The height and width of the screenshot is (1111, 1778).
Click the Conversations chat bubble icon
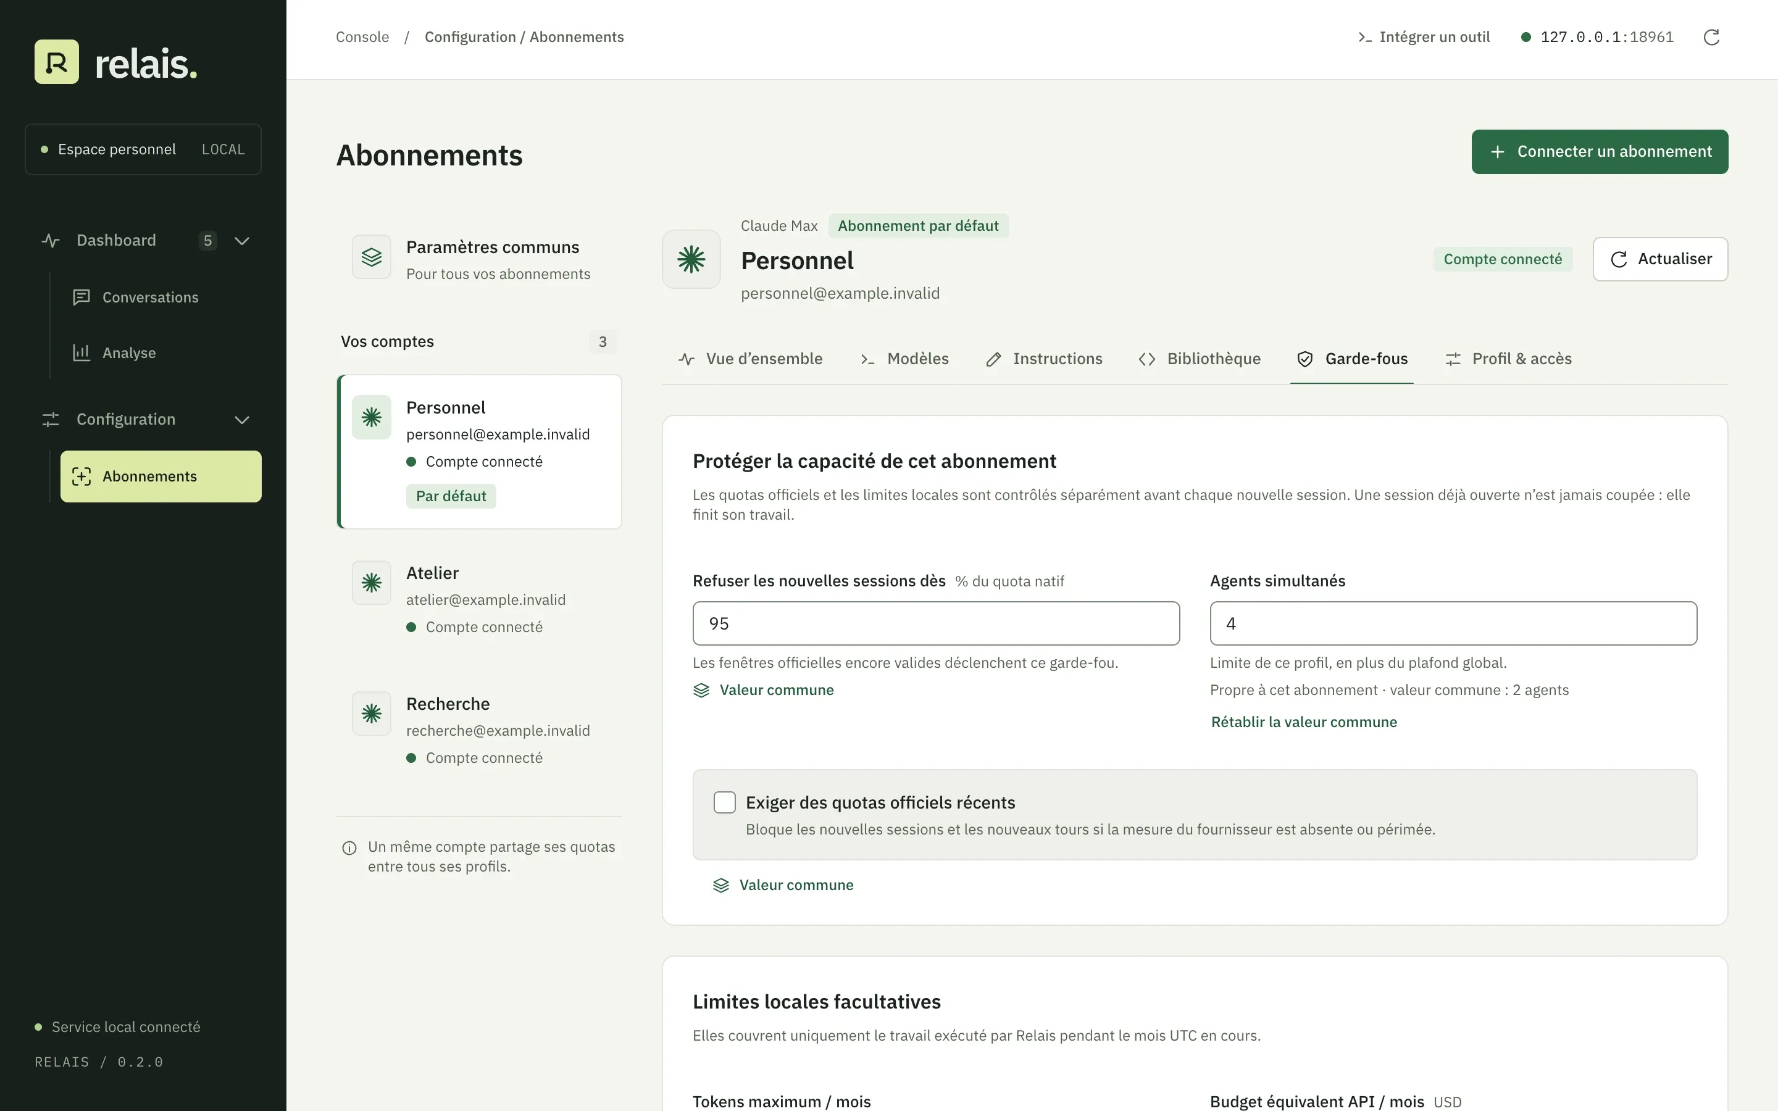pos(81,297)
